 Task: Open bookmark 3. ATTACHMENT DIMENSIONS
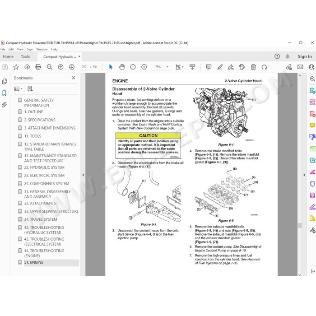(x=50, y=128)
